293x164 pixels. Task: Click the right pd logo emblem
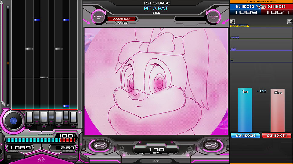click(x=211, y=145)
